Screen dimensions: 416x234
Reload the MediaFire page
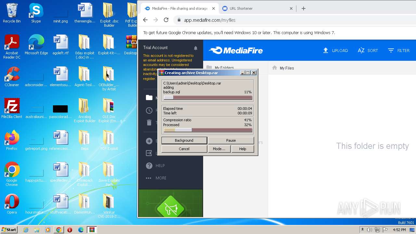pyautogui.click(x=166, y=20)
